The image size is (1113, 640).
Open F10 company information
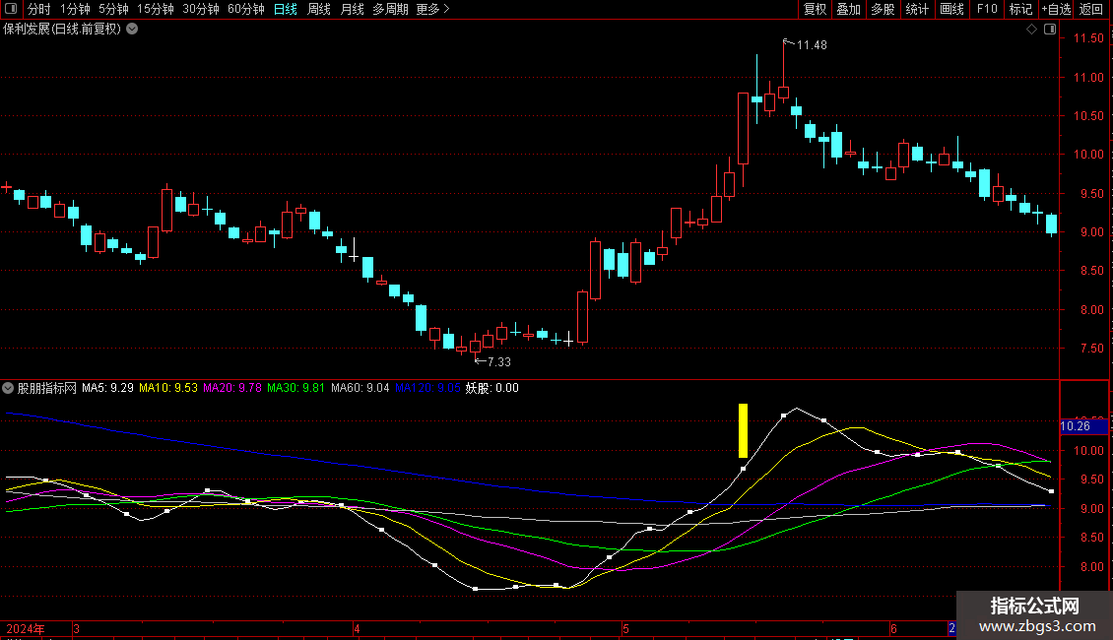coord(987,9)
